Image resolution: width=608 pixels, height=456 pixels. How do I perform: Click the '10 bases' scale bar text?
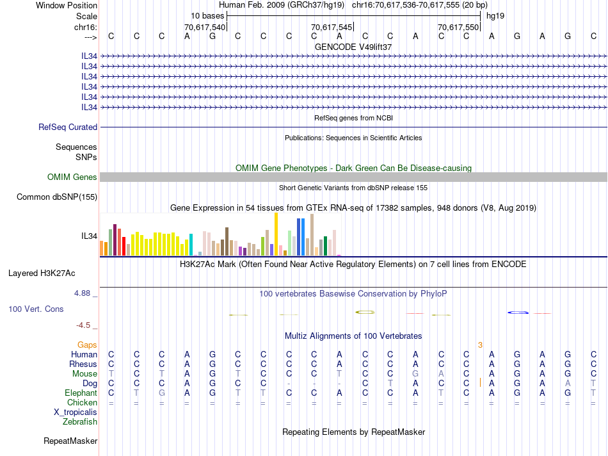coord(207,16)
